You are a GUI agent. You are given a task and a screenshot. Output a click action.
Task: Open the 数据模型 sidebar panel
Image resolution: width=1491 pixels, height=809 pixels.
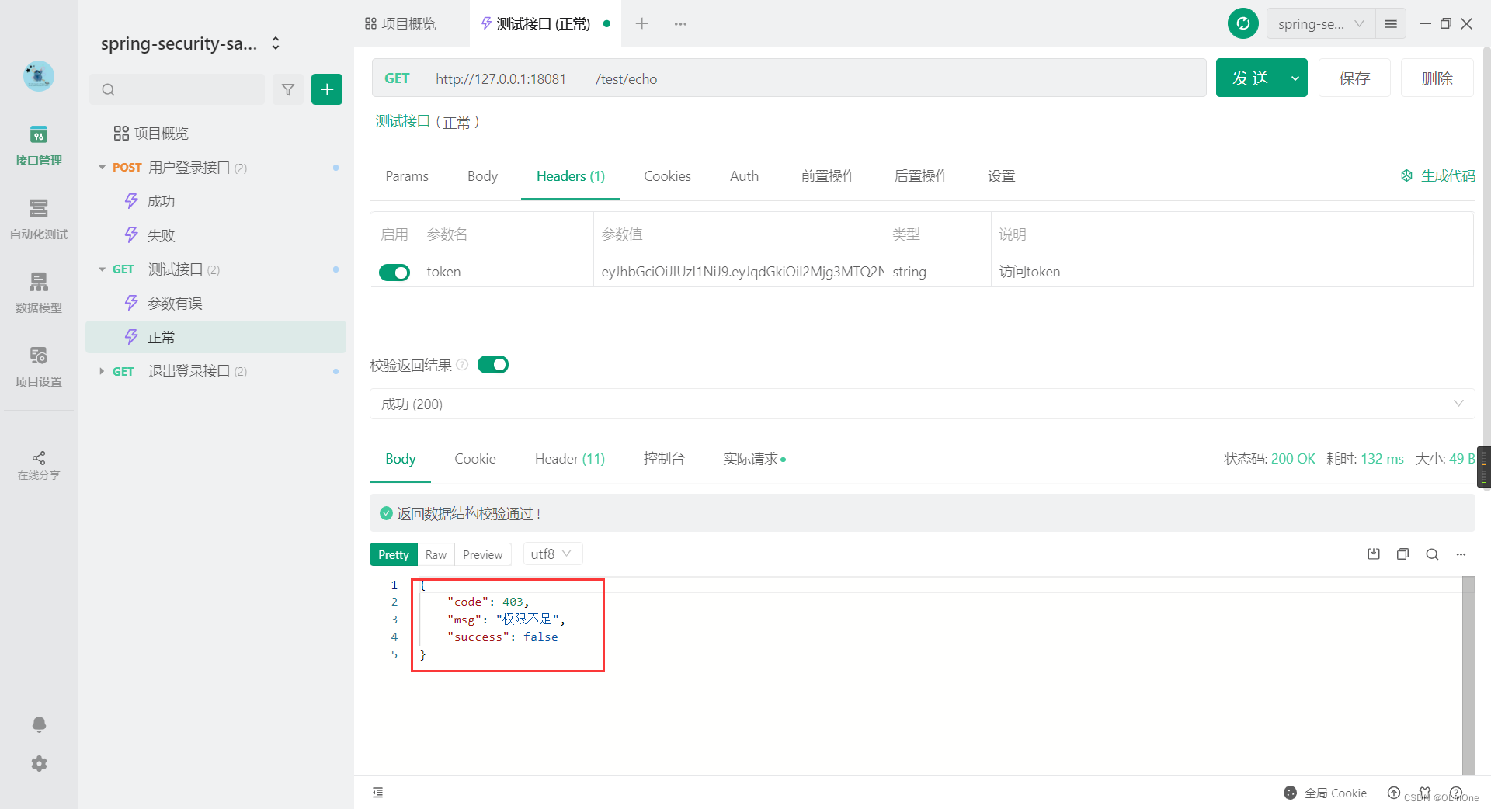pos(38,293)
